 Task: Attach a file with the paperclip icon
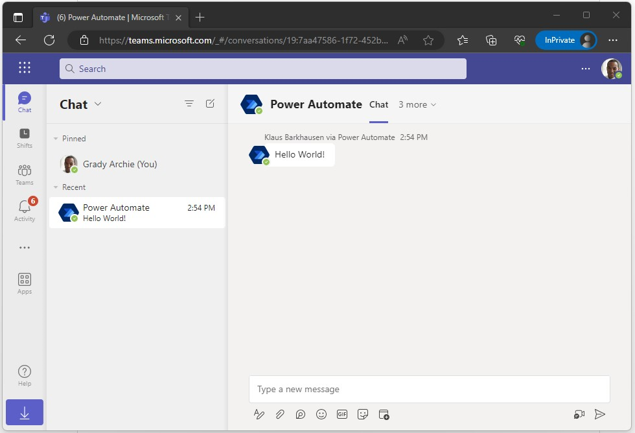pyautogui.click(x=280, y=414)
